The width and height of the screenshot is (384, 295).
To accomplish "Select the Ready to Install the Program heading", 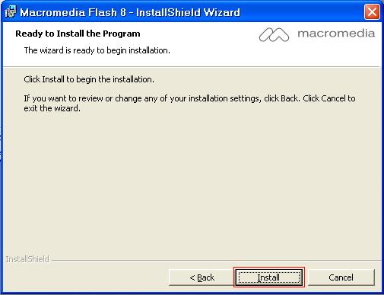I will (x=78, y=34).
